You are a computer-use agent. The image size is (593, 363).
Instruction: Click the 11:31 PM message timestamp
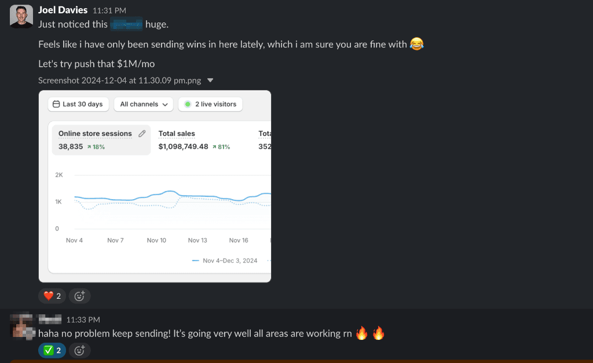pos(109,10)
